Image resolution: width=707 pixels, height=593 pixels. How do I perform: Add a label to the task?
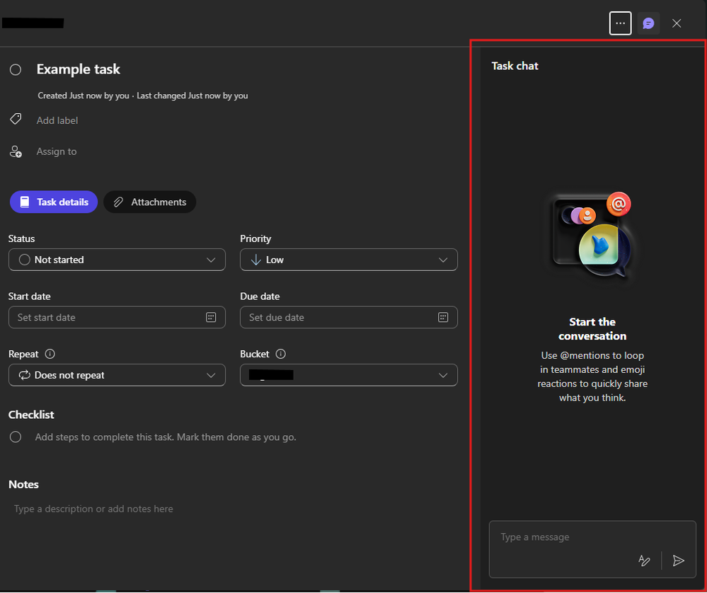pyautogui.click(x=57, y=120)
